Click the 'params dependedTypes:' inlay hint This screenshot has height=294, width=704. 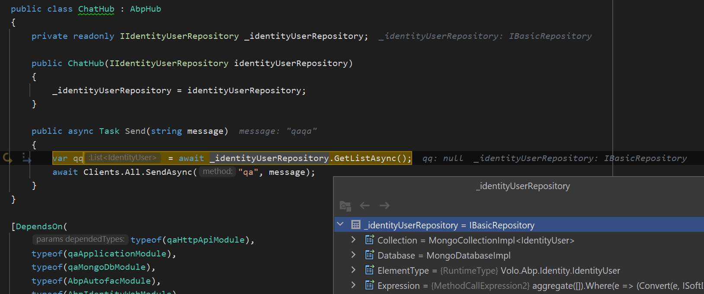[80, 240]
